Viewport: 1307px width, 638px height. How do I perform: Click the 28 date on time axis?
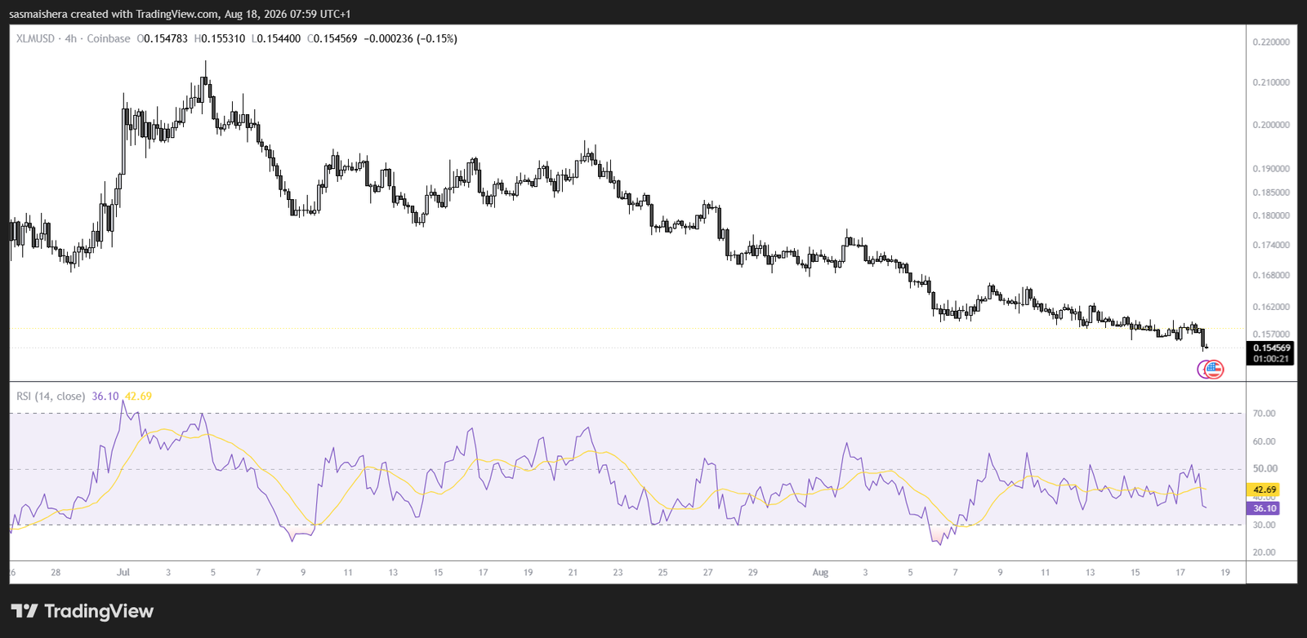coord(56,573)
